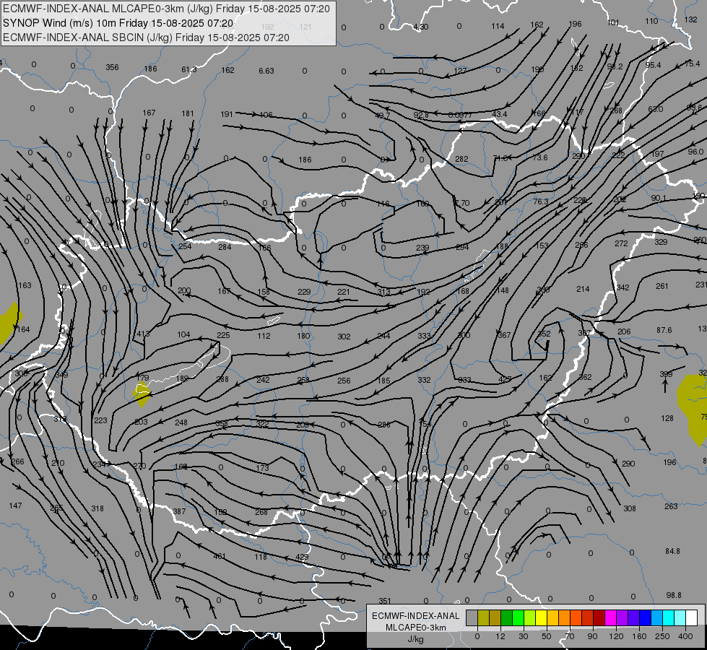The width and height of the screenshot is (707, 650).
Task: Click the '50' tick label on legend
Action: (x=546, y=636)
